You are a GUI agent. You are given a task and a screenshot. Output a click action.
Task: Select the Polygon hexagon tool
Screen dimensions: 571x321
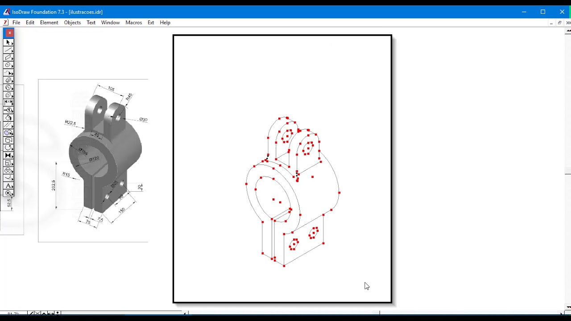tap(8, 95)
